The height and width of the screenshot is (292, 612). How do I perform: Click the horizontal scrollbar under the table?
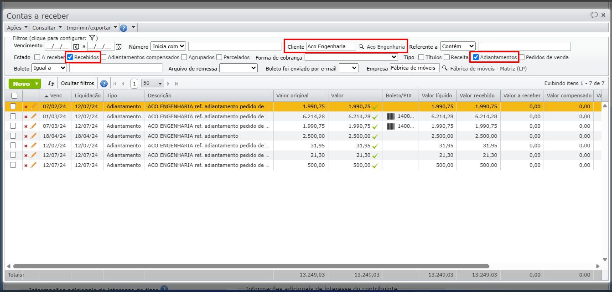point(251,266)
